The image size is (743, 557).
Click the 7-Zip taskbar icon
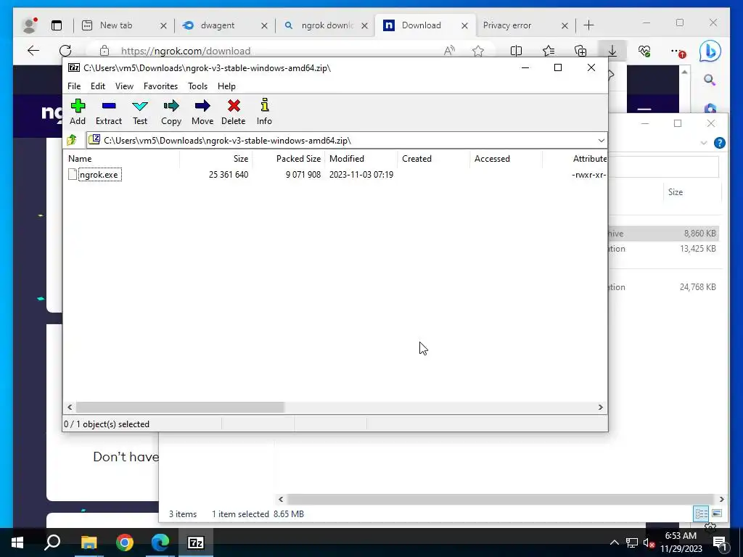click(196, 542)
